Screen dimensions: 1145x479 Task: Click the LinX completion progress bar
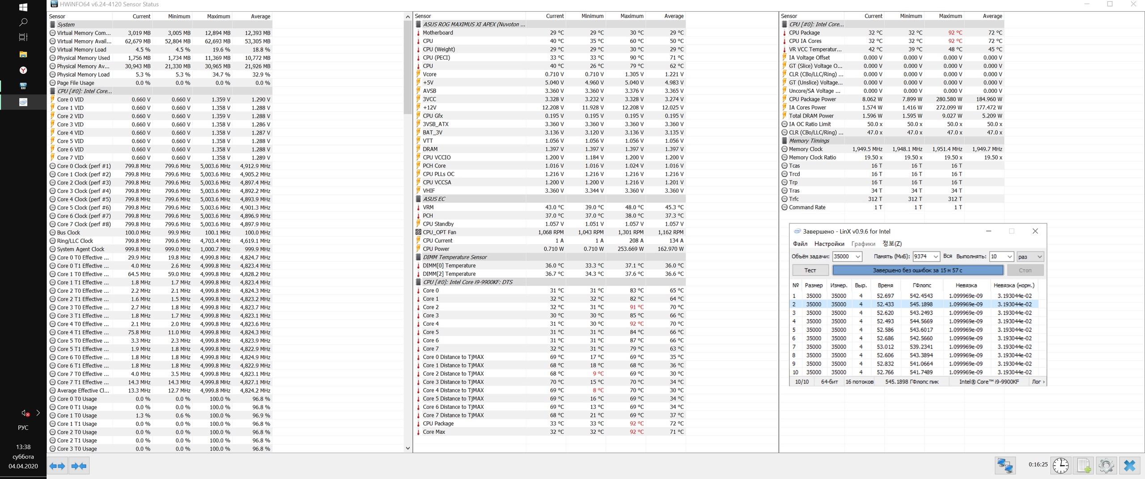[918, 270]
